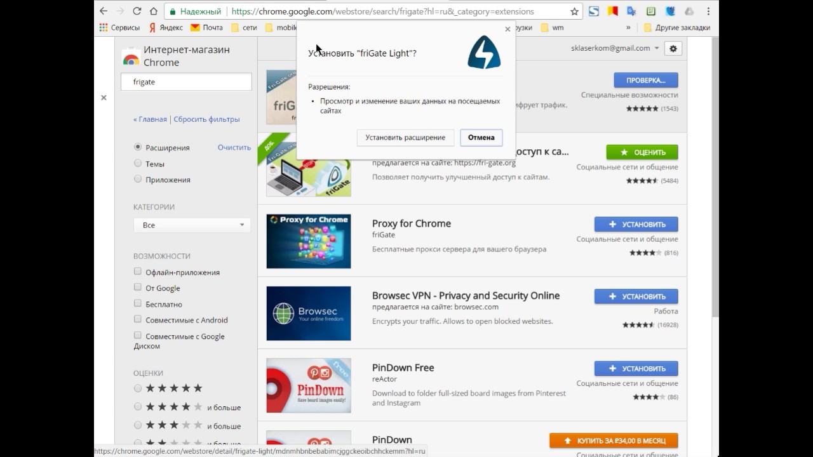Go to the browser home page icon
The image size is (813, 457).
154,11
